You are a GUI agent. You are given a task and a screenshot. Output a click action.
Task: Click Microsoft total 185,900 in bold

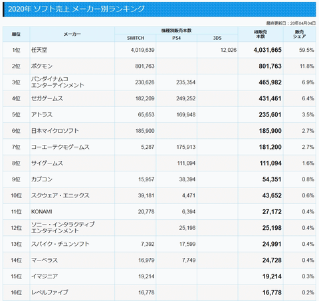pyautogui.click(x=270, y=131)
